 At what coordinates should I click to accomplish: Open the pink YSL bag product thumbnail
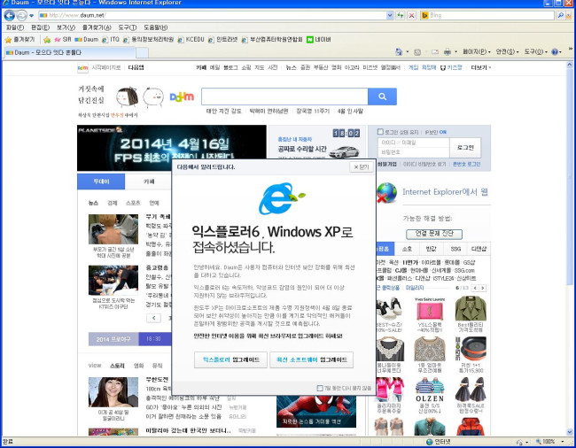430,310
